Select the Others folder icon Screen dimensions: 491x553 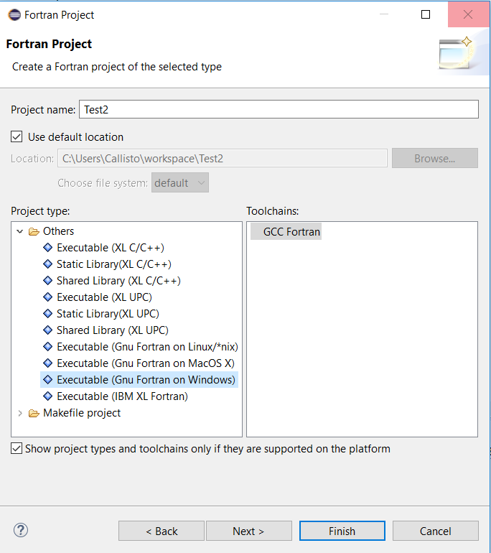point(34,232)
